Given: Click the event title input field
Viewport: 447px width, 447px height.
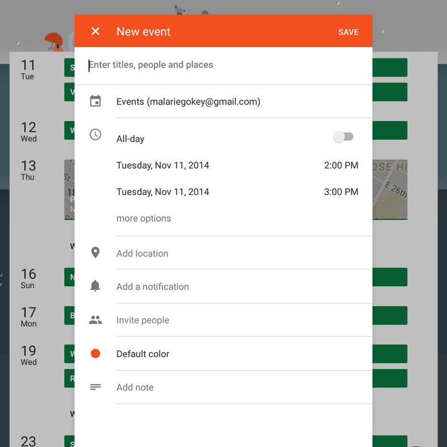Looking at the screenshot, I should 223,65.
